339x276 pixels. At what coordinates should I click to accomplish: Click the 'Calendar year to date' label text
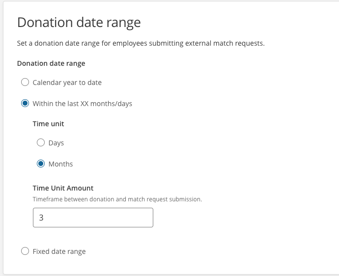67,83
